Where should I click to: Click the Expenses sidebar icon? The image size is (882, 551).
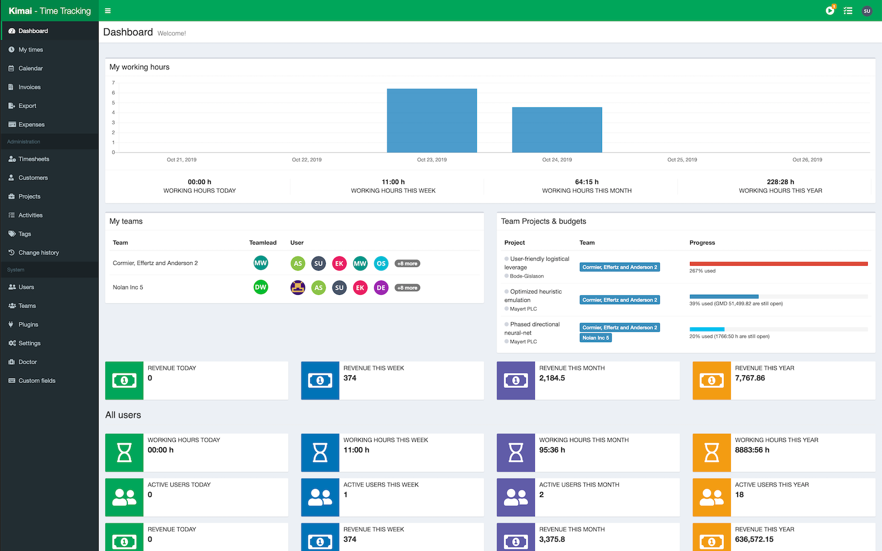[x=12, y=125]
